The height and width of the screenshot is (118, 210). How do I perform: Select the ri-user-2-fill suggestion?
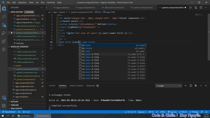[x=112, y=54]
